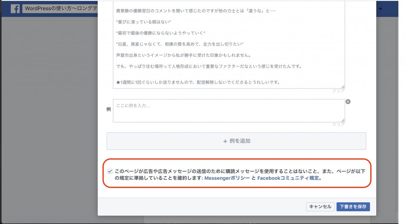Screen dimensions: 406x224
Task: Click the 例 label beside the example field
Action: click(109, 109)
